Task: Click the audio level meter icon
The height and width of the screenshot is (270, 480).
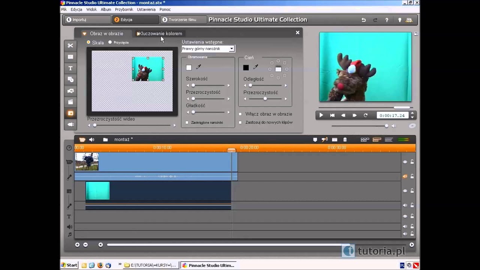Action: [x=403, y=139]
